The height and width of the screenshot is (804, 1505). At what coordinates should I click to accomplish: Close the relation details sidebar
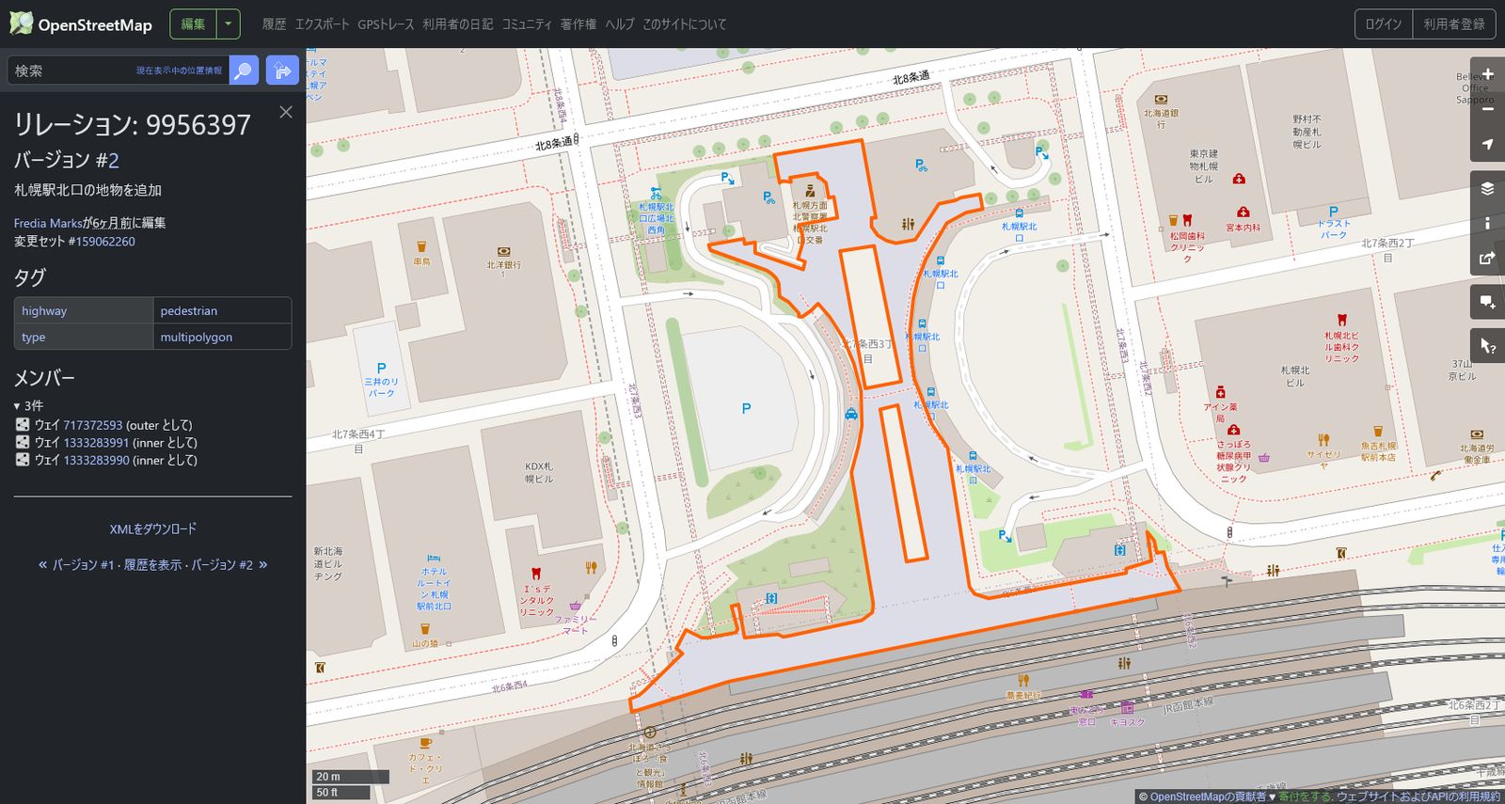click(x=286, y=112)
